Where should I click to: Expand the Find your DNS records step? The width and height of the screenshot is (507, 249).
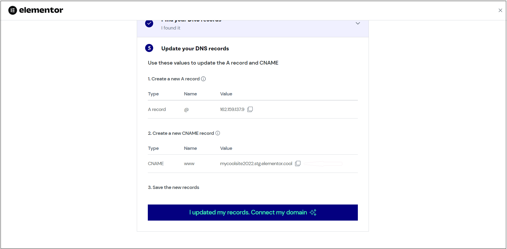click(x=358, y=23)
